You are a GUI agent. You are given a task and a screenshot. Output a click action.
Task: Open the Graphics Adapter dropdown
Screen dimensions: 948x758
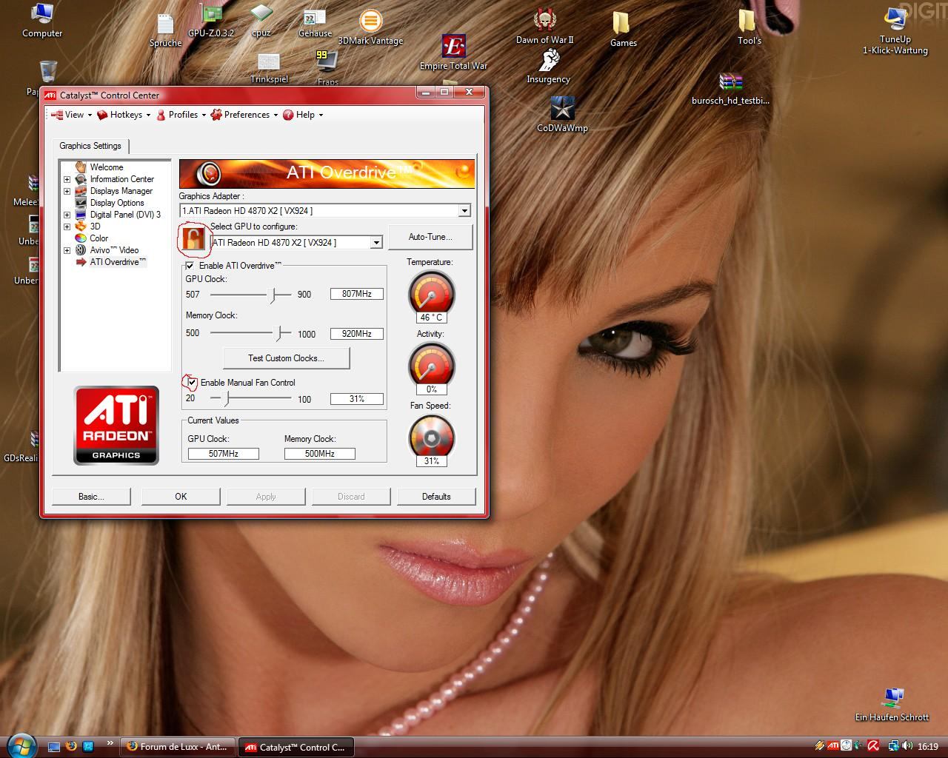coord(464,211)
